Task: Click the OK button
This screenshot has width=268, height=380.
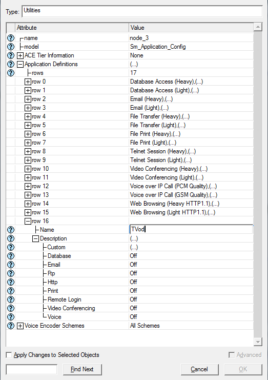Action: click(x=243, y=369)
